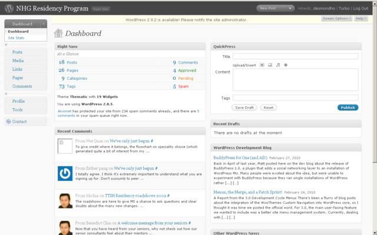The image size is (377, 235).
Task: Click bbchia's avatar photo
Action: (65, 201)
